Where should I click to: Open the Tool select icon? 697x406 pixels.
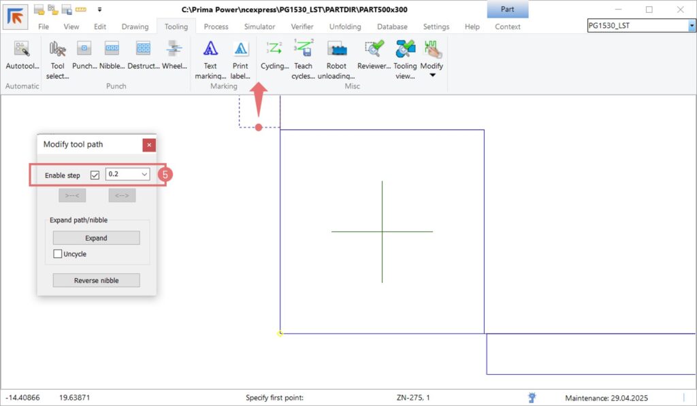coord(58,50)
